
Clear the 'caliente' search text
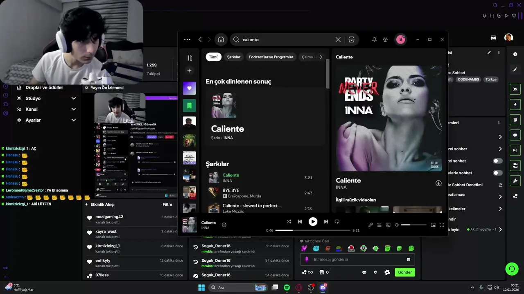point(338,40)
